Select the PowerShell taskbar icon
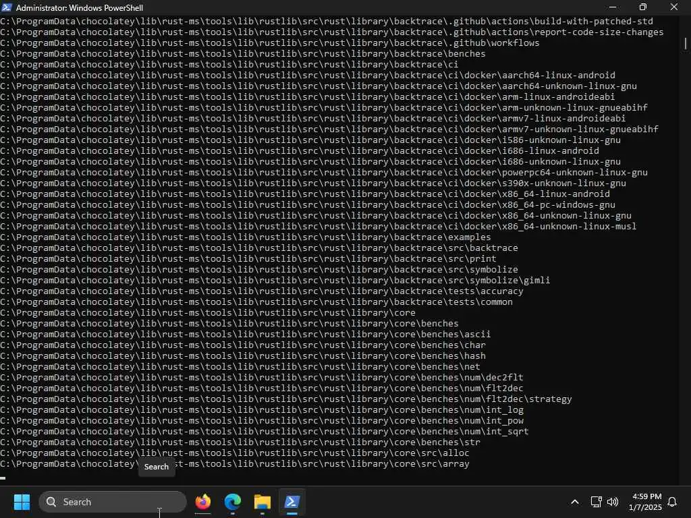 292,502
